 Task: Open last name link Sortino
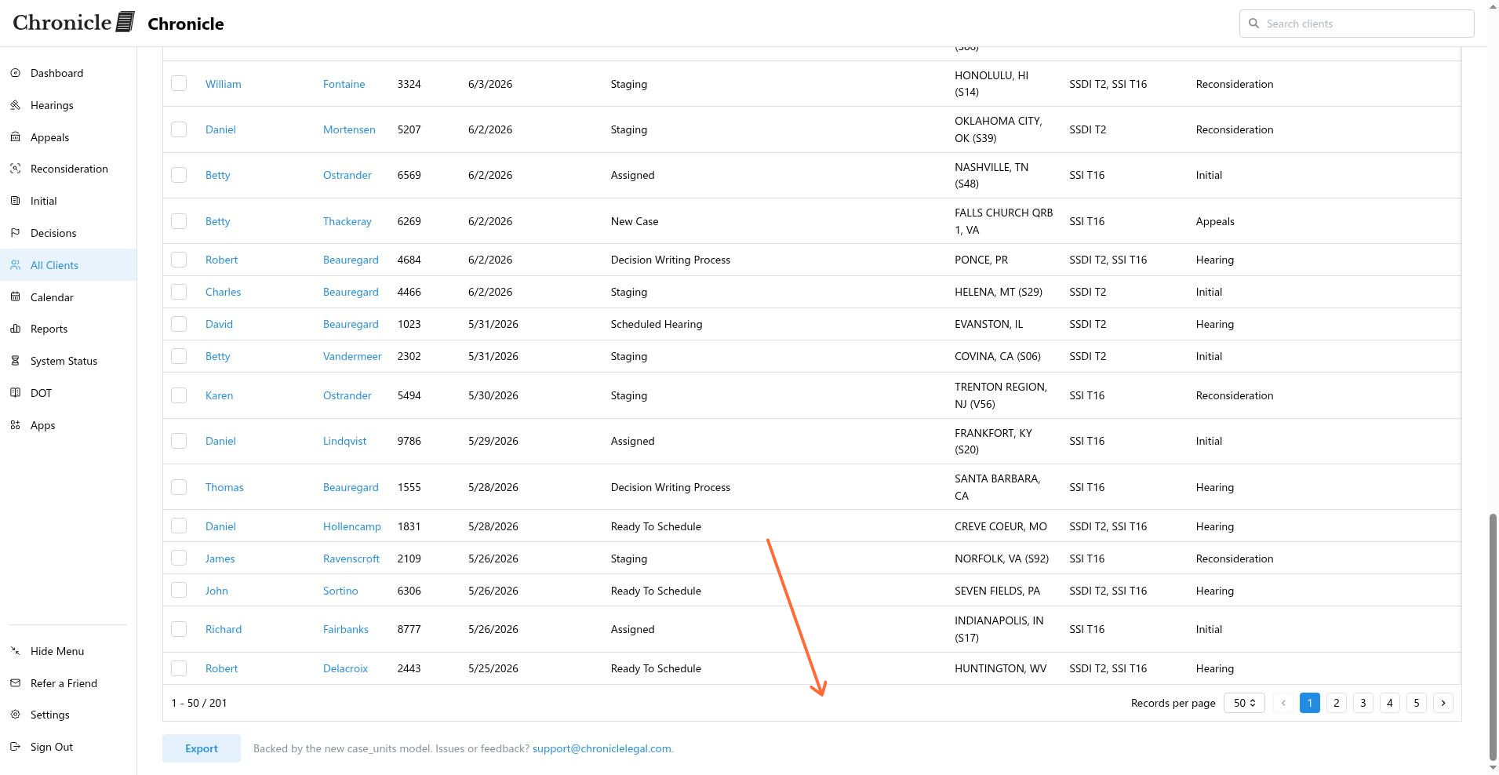[340, 591]
